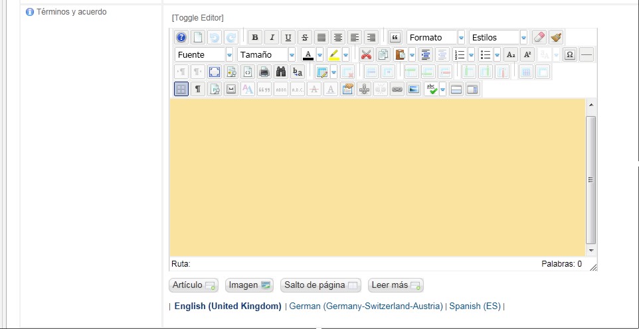Apply italic formatting from the toolbar
This screenshot has height=329, width=639.
coord(272,38)
